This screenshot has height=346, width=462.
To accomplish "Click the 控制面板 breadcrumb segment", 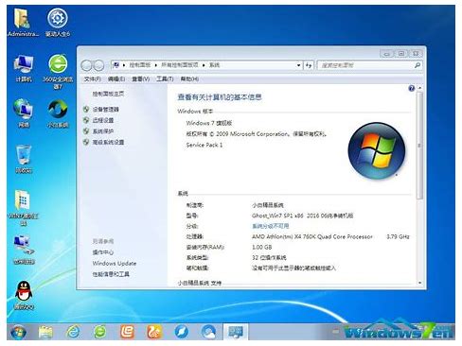I will point(140,65).
